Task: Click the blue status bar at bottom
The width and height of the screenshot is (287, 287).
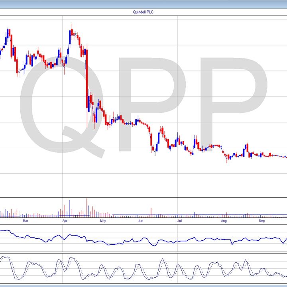Action: [143, 285]
